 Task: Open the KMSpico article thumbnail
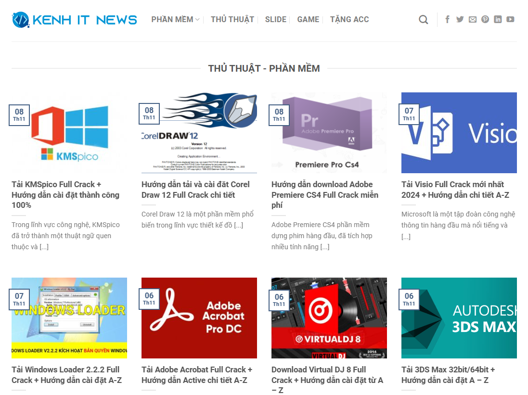[x=69, y=133]
